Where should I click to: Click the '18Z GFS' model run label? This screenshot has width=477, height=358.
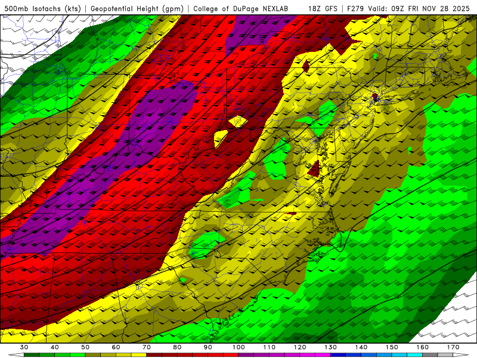pos(323,8)
